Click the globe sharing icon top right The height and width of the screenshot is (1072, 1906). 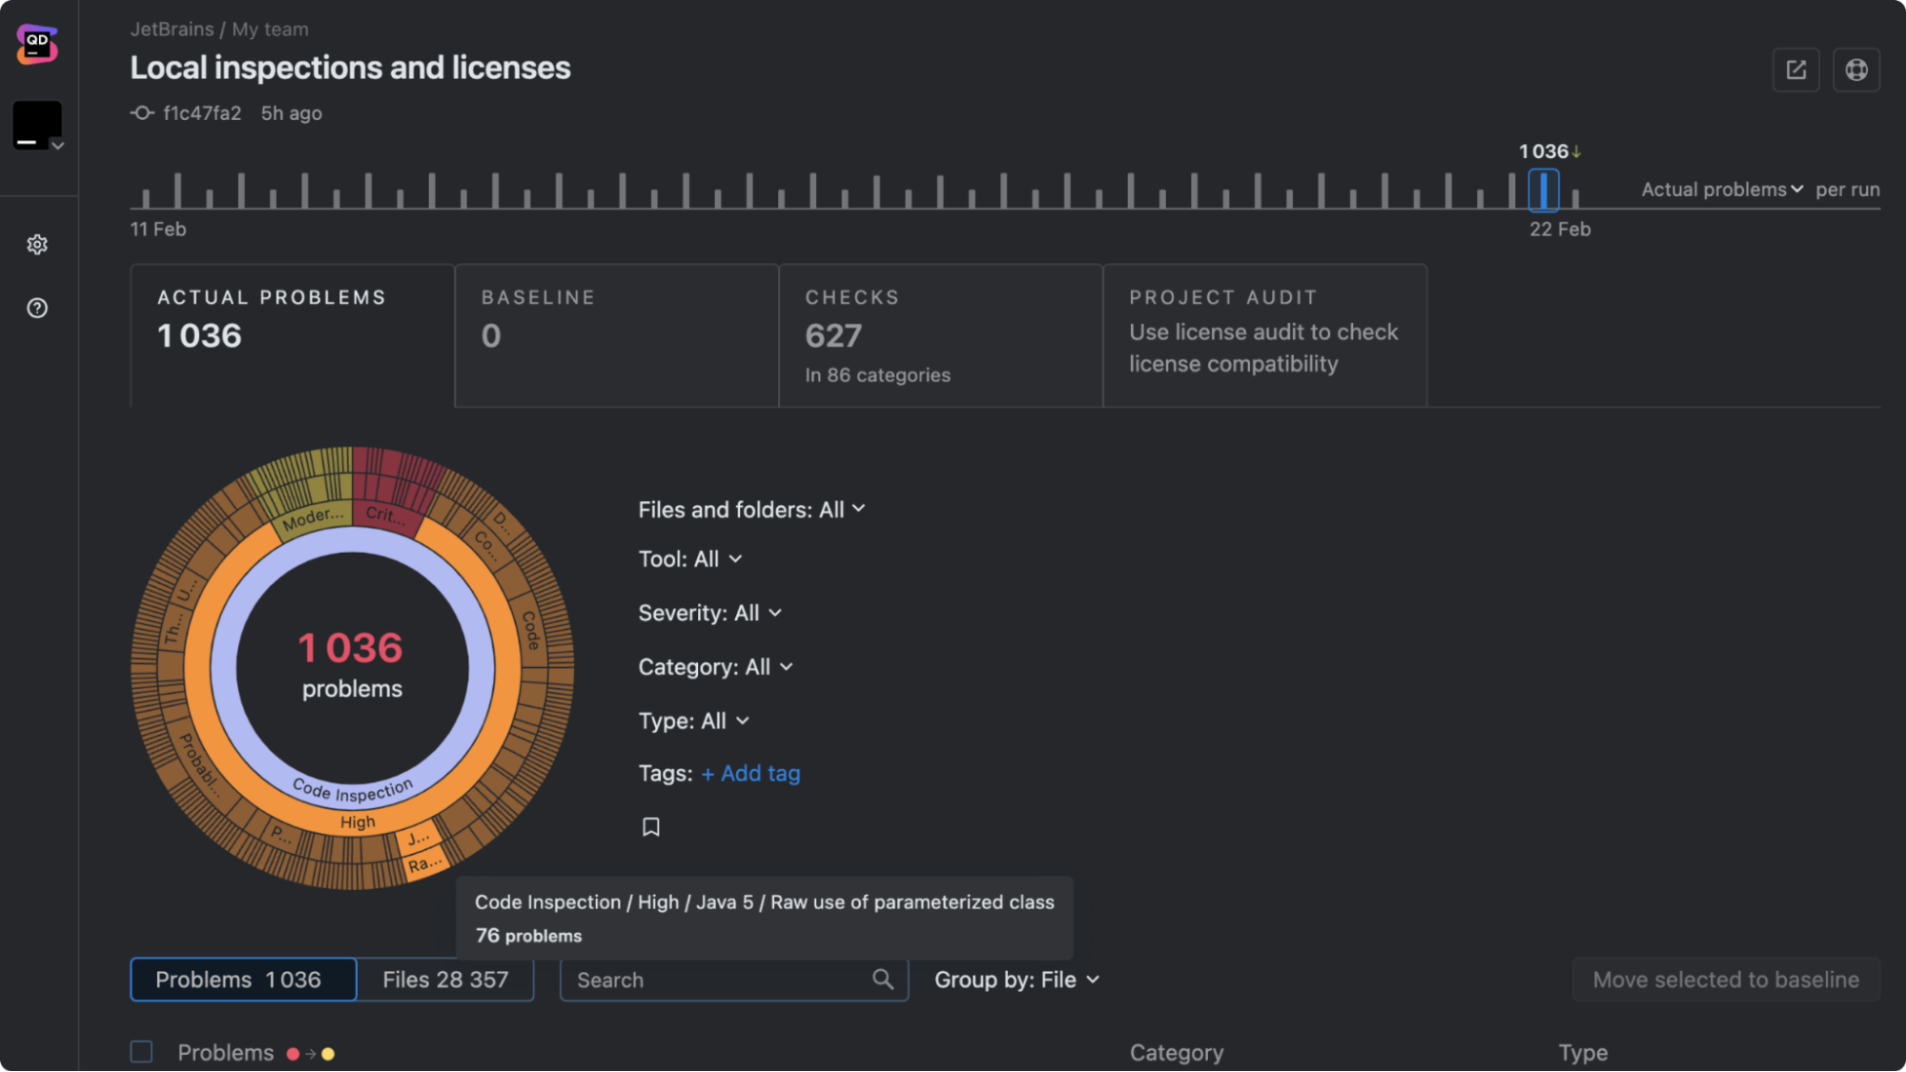pos(1855,69)
